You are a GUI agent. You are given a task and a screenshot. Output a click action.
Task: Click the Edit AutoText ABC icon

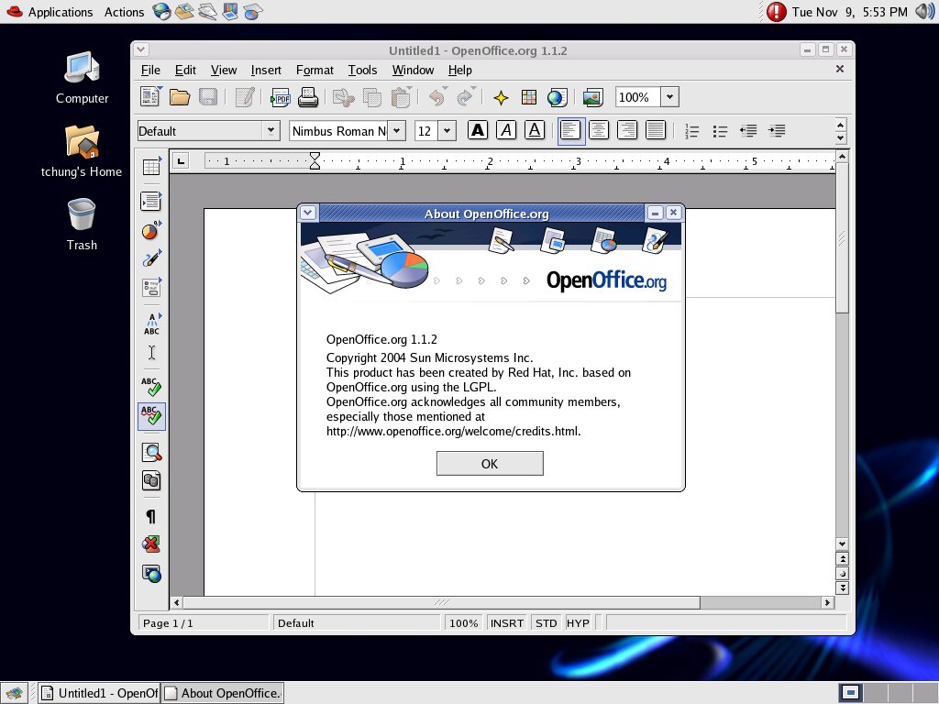pyautogui.click(x=151, y=324)
